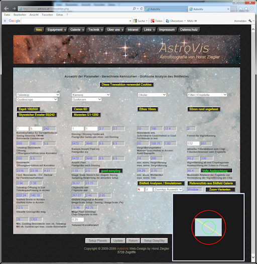Open the Favoriten menu
257x264 pixels.
pyautogui.click(x=47, y=15)
